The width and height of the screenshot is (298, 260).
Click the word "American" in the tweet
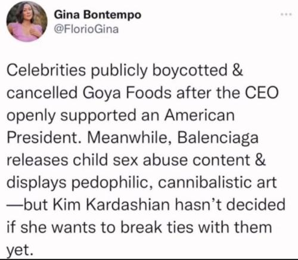click(x=199, y=115)
